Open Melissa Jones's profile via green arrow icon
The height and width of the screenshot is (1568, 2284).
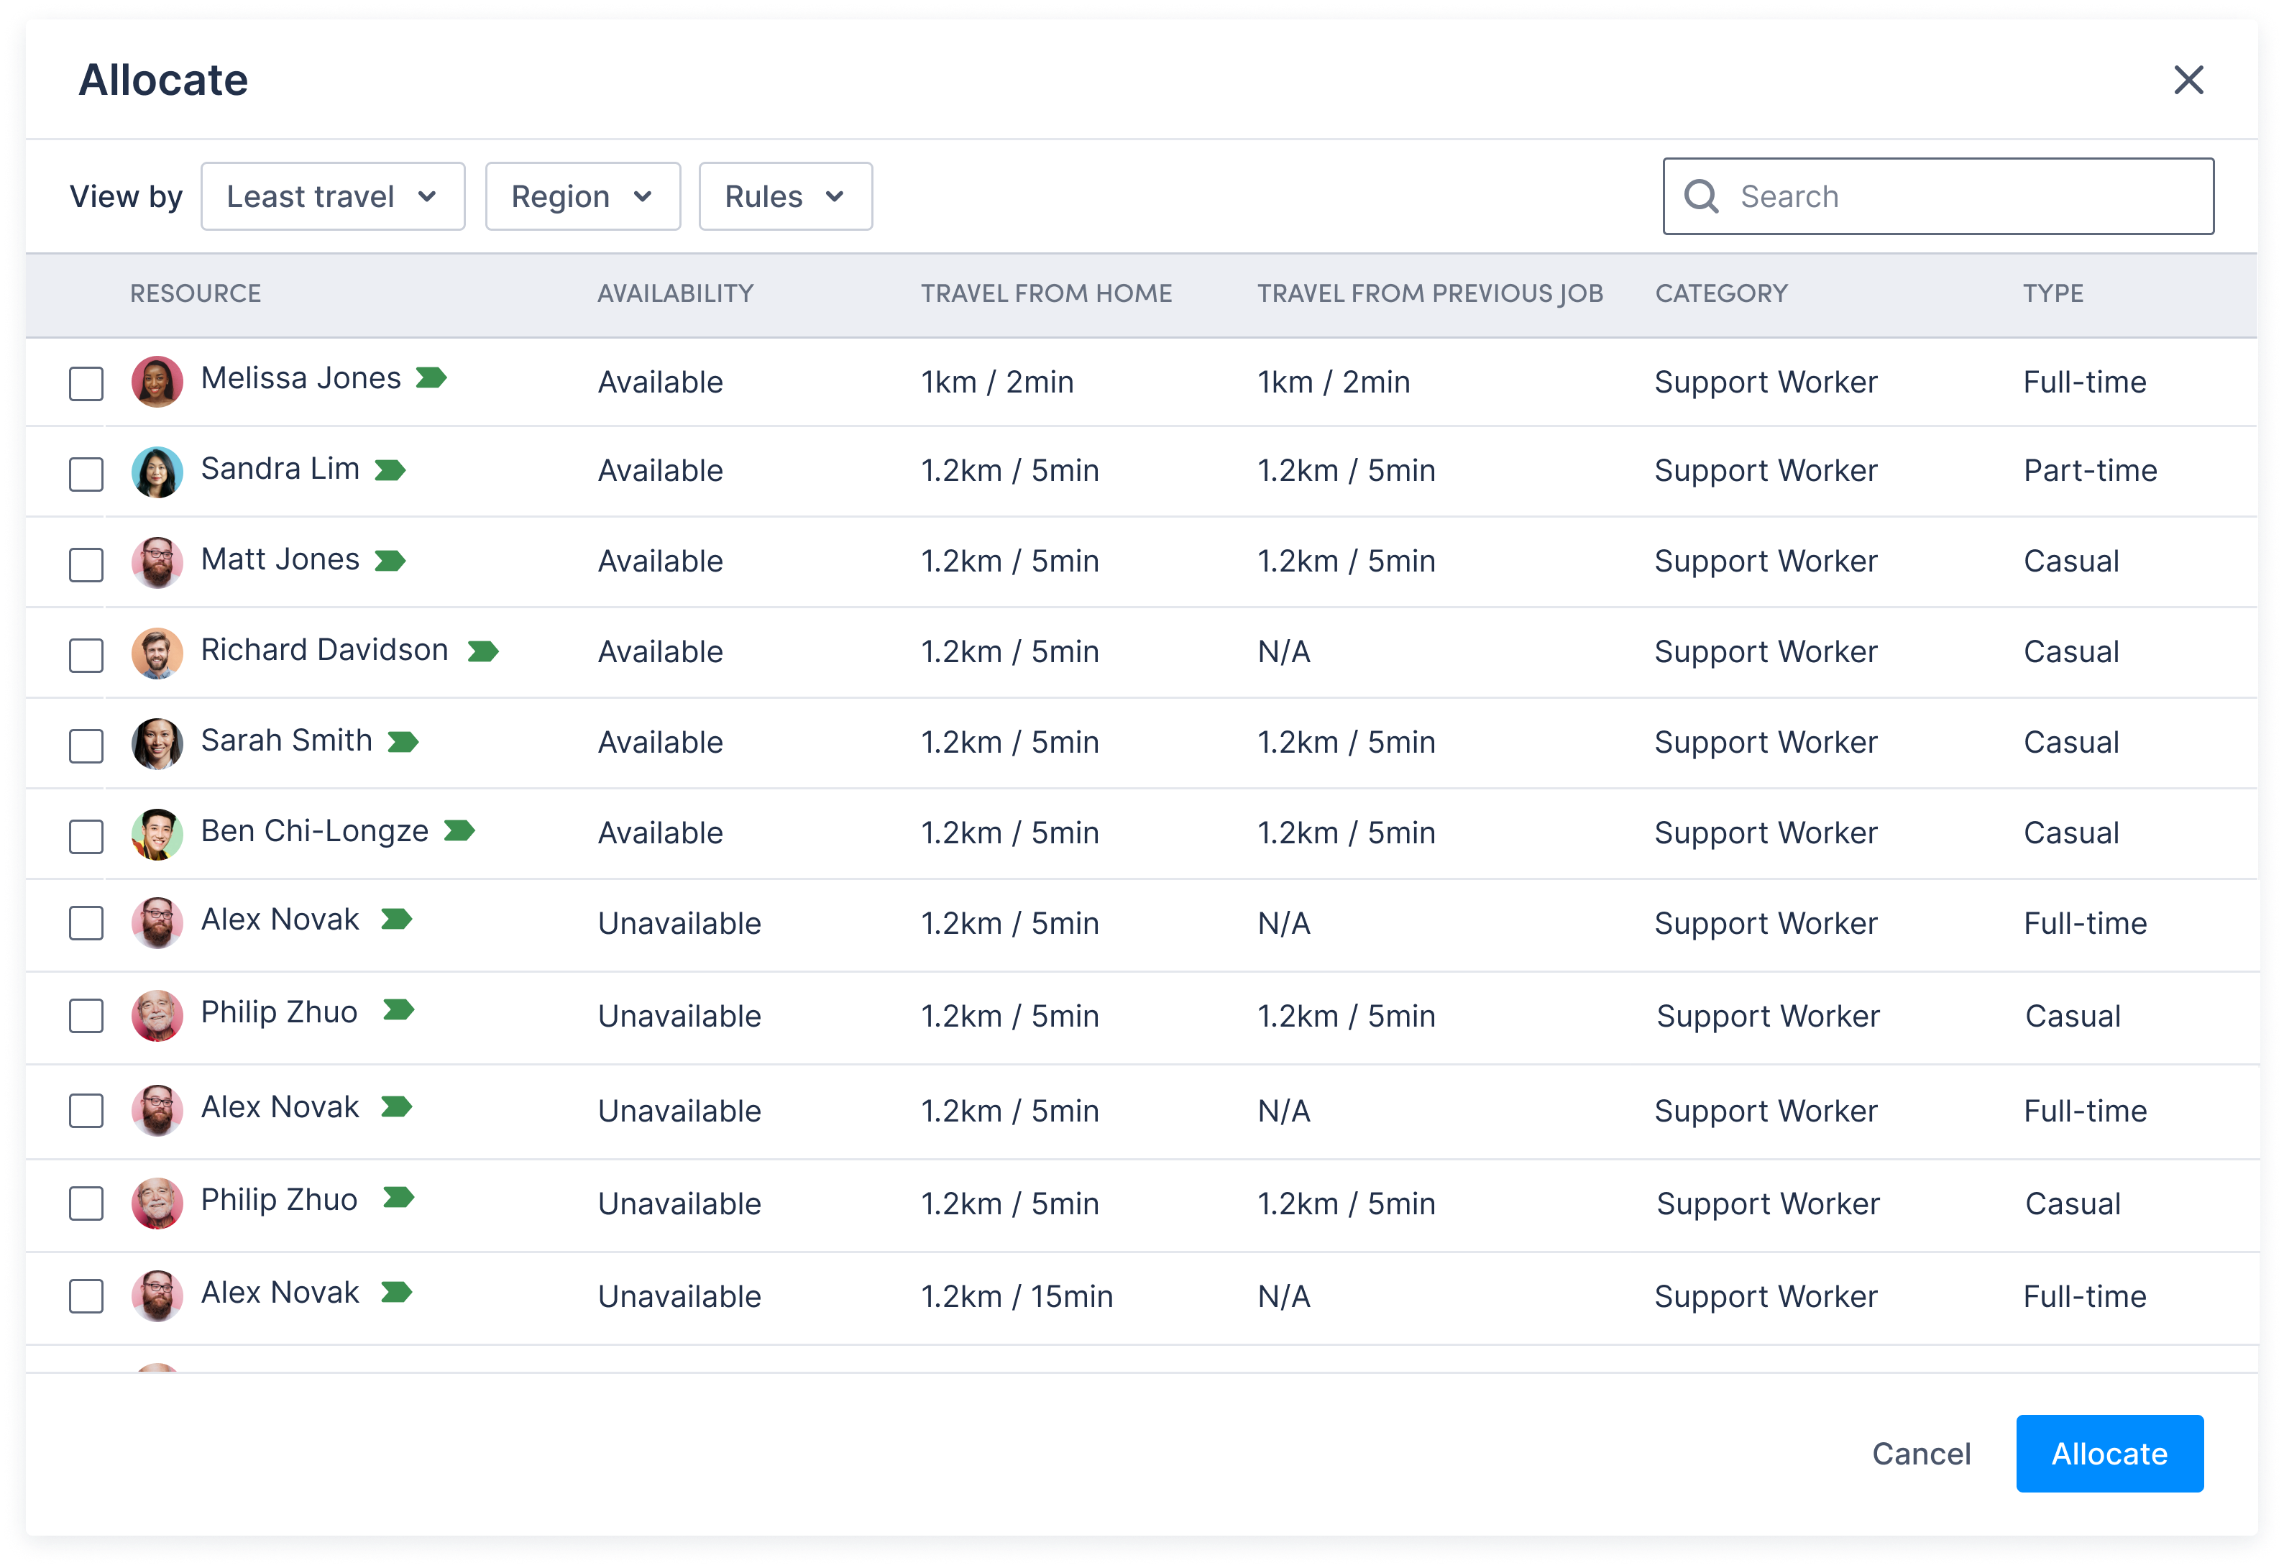(x=431, y=378)
